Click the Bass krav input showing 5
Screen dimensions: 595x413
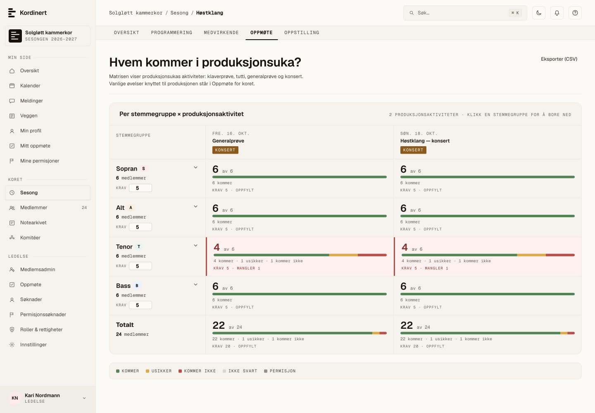click(140, 305)
